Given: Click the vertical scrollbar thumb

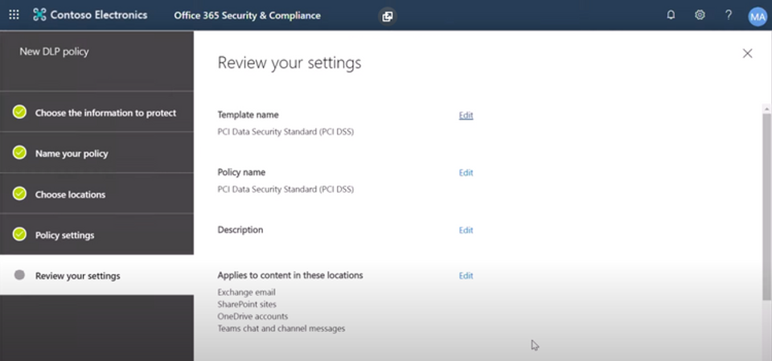Looking at the screenshot, I should (766, 206).
